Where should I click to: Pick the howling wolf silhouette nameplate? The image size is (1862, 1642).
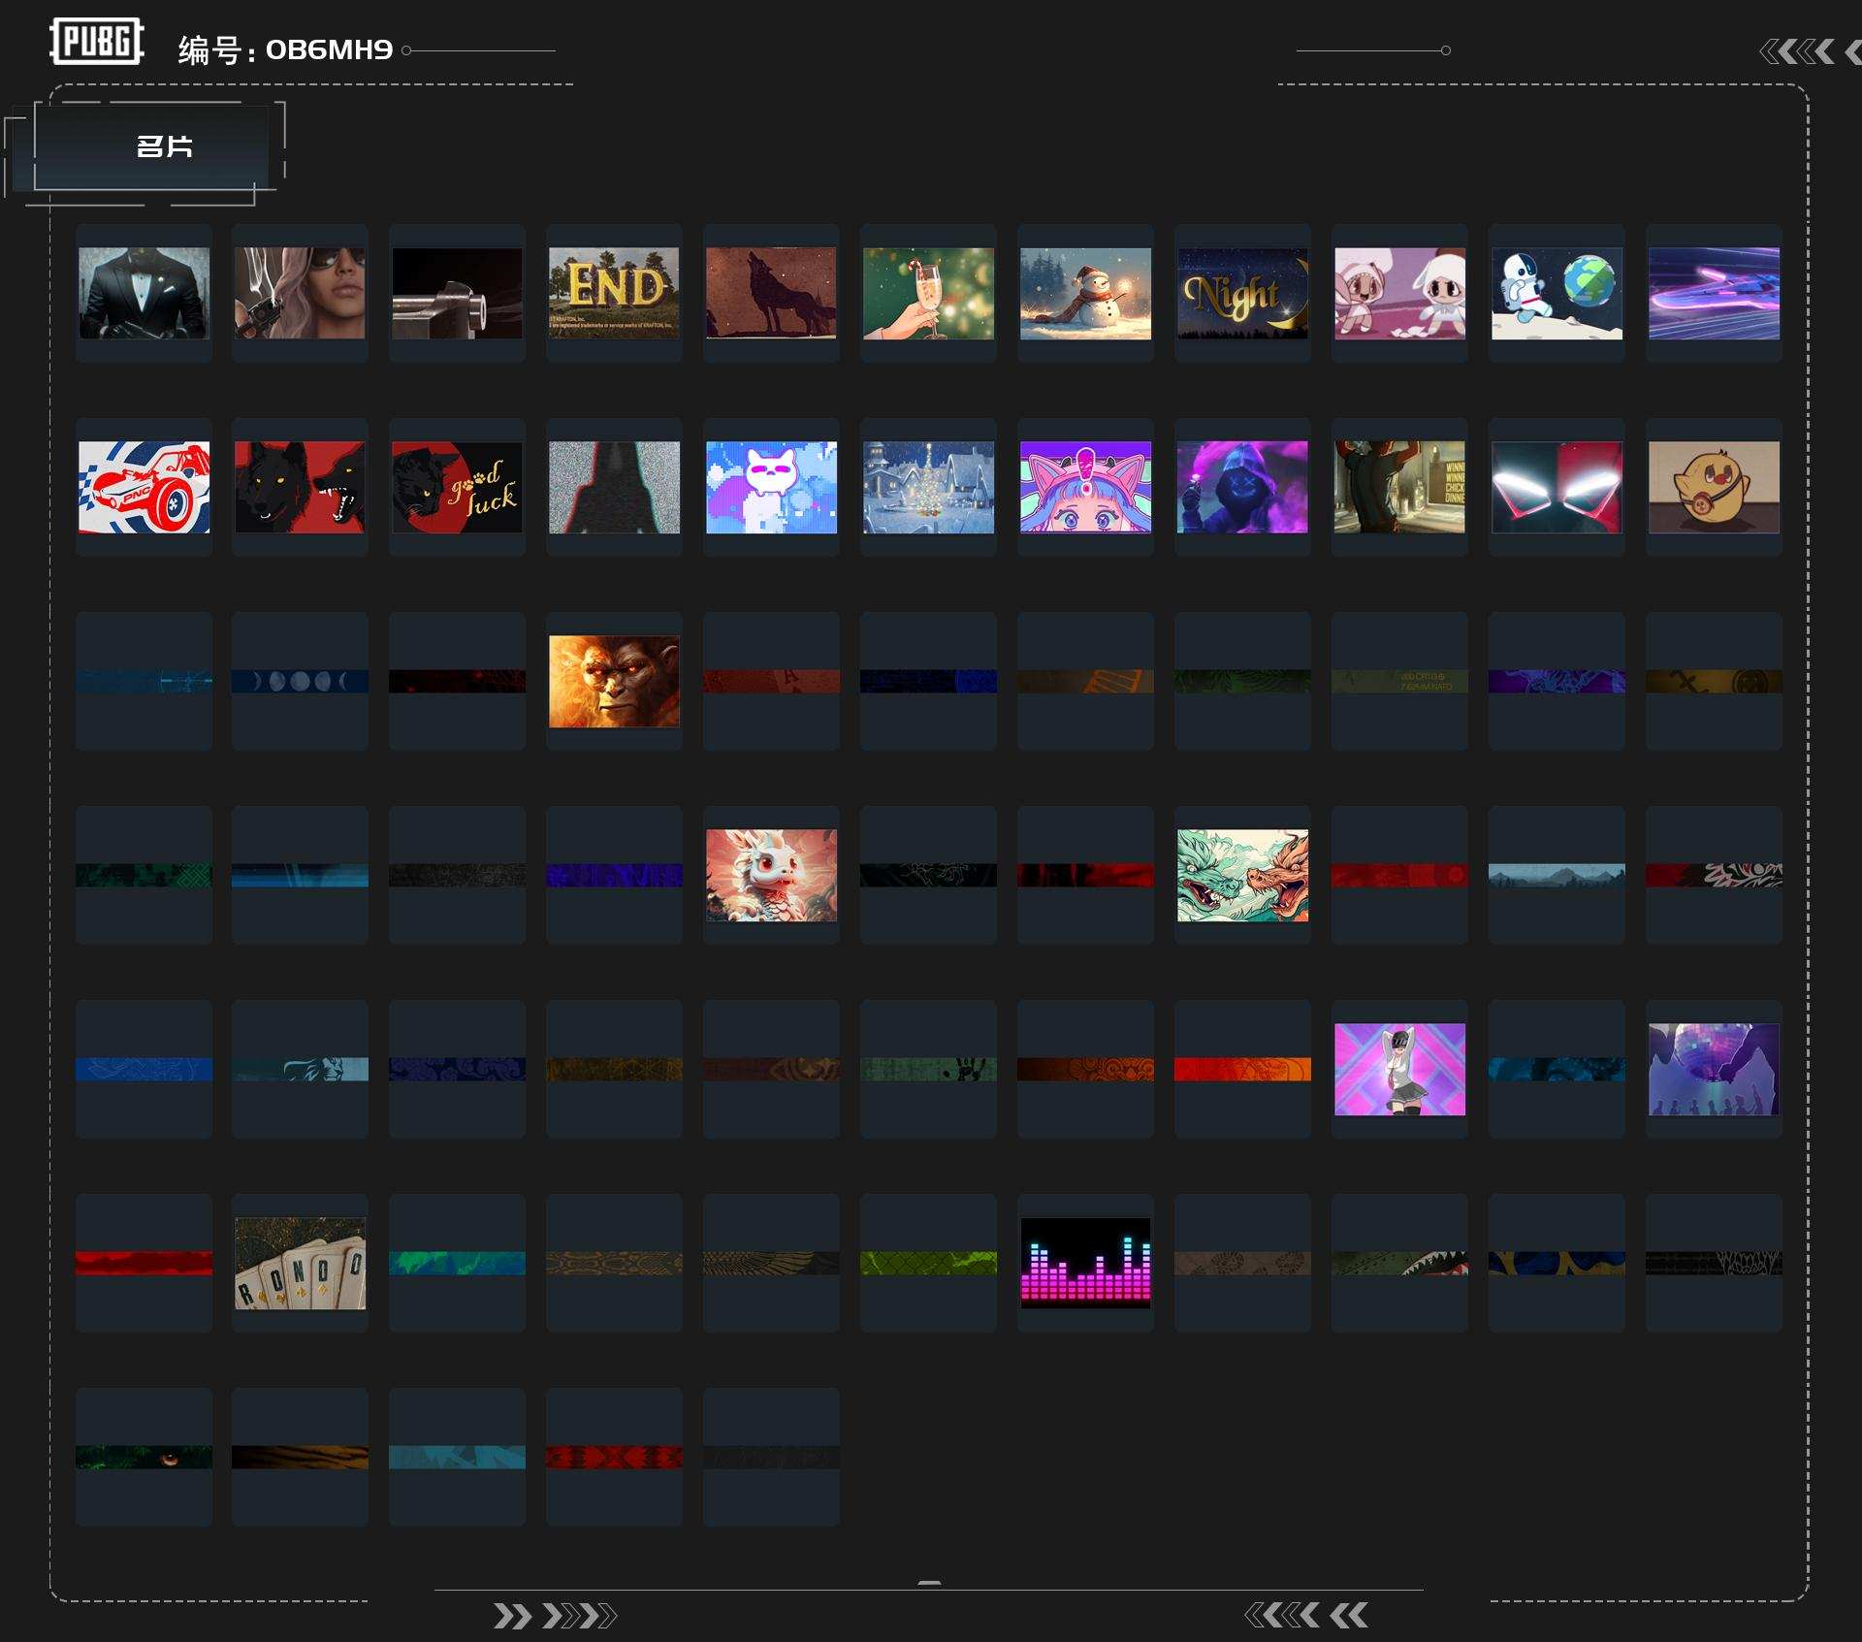771,293
